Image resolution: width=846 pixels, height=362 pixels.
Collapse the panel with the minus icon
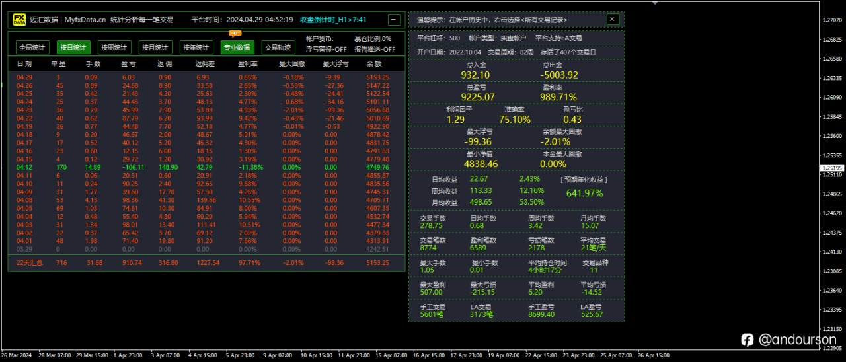click(394, 20)
